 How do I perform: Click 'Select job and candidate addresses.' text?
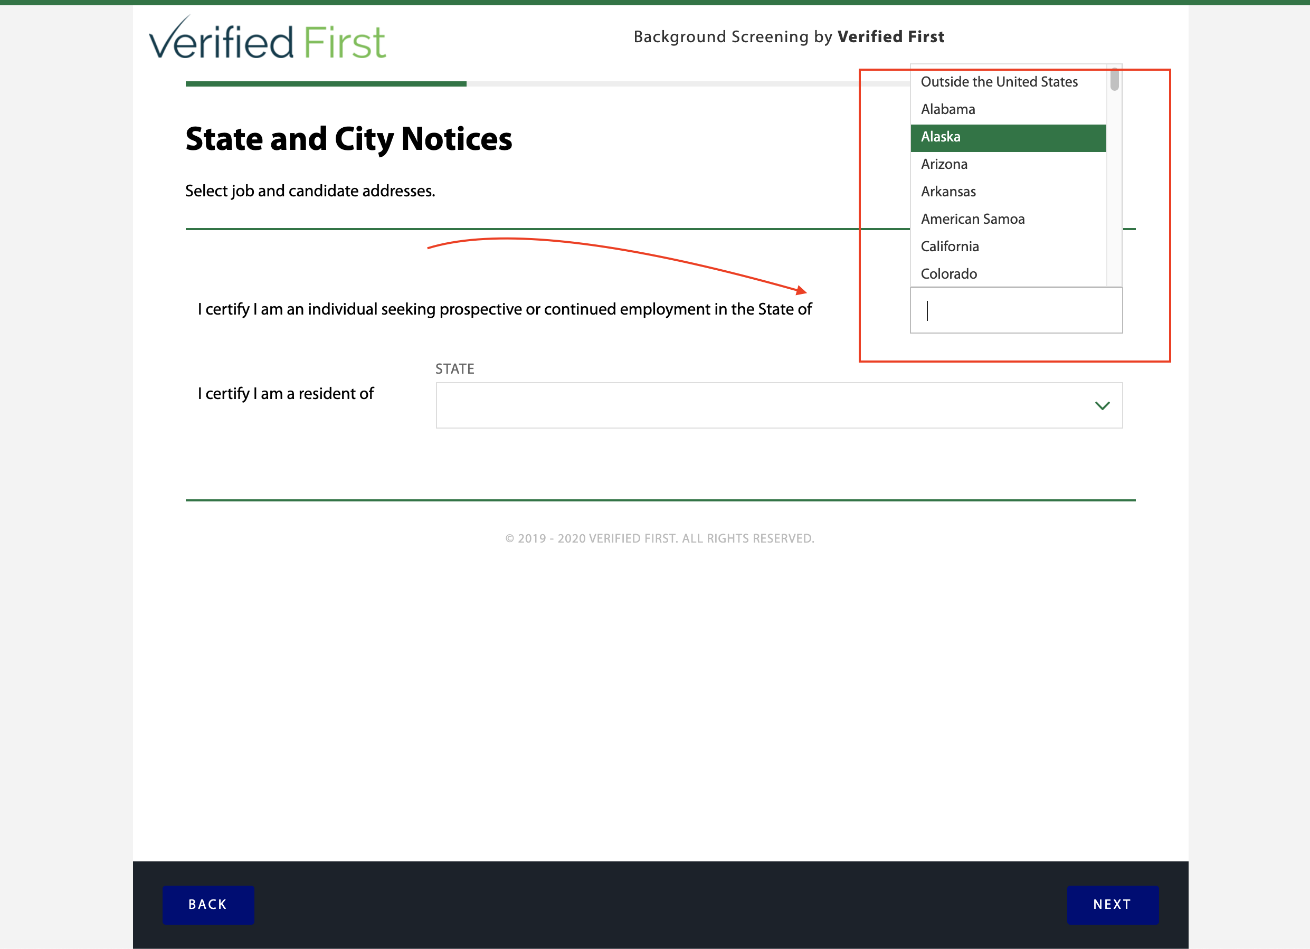310,191
